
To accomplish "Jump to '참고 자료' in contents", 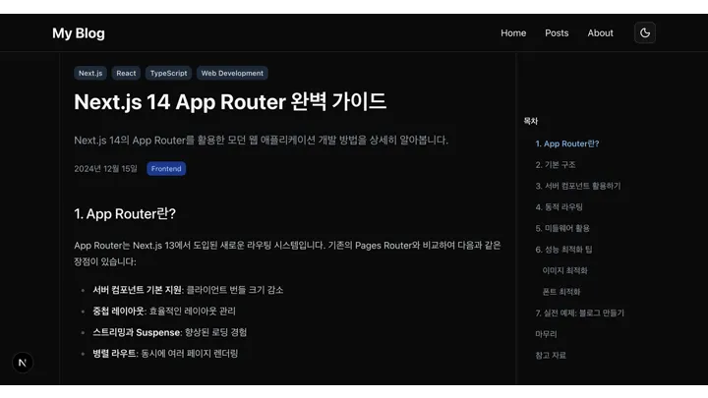I will point(551,356).
